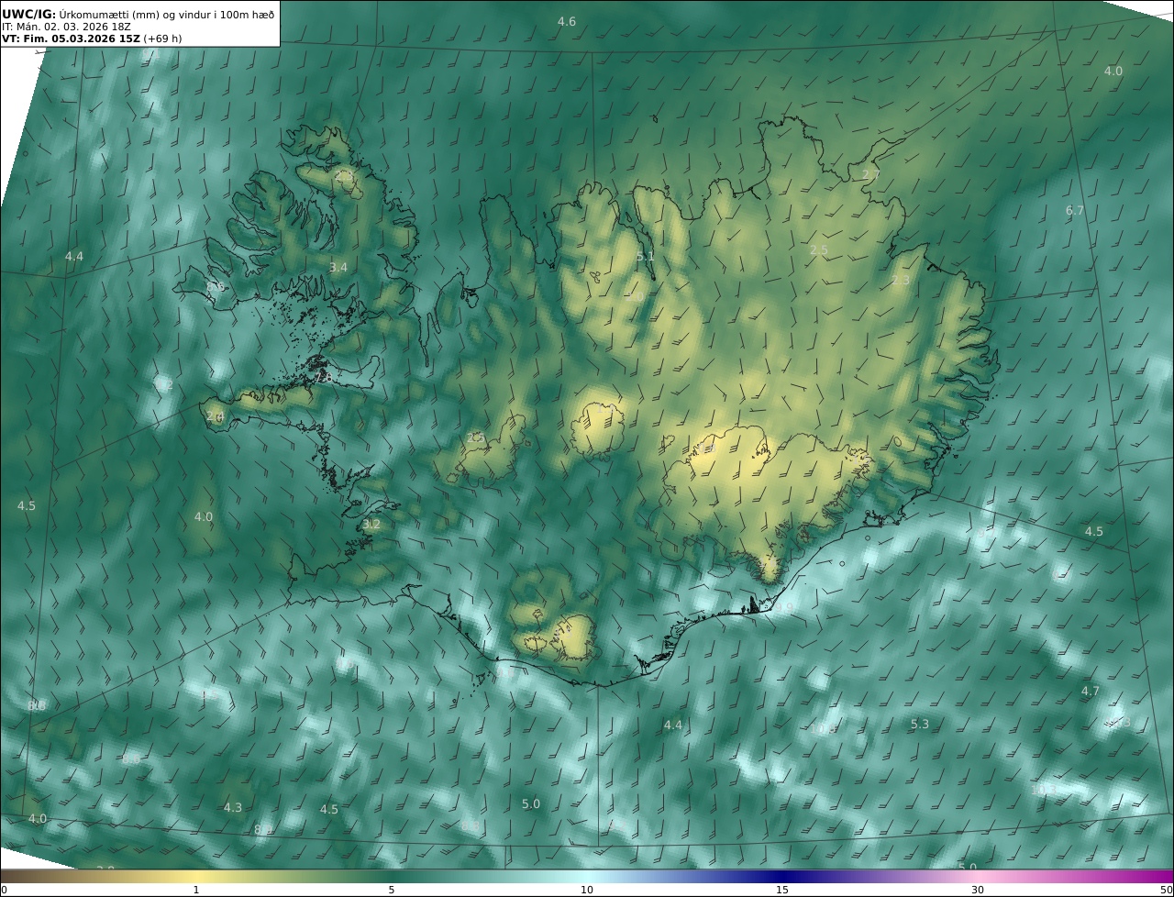Click the 4.4 value west of the Westfjords
Viewport: 1174px width, 897px height.
point(74,256)
